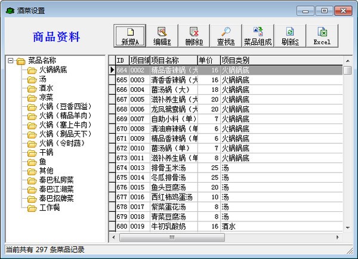Image resolution: width=358 pixels, height=259 pixels.
Task: Select the 青菜豆腐汤 row
Action: 229,217
